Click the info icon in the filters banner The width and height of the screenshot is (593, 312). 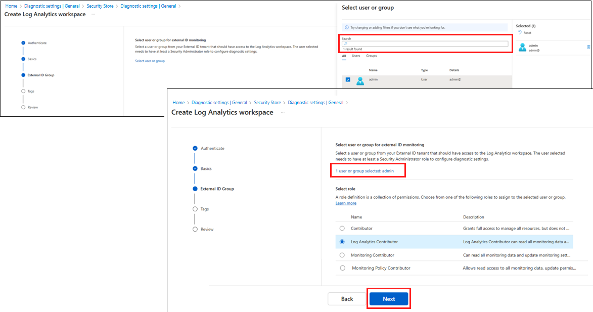click(x=346, y=27)
